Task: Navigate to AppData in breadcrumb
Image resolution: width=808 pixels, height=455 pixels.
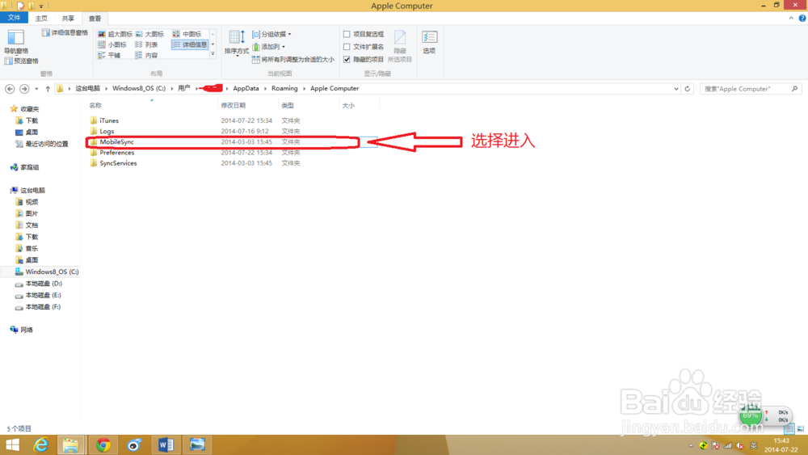Action: point(246,89)
